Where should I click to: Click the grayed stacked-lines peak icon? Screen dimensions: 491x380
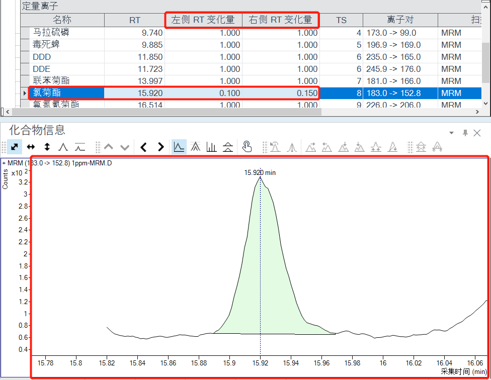[x=421, y=147]
